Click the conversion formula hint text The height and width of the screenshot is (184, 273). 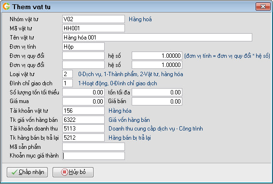click(x=227, y=56)
